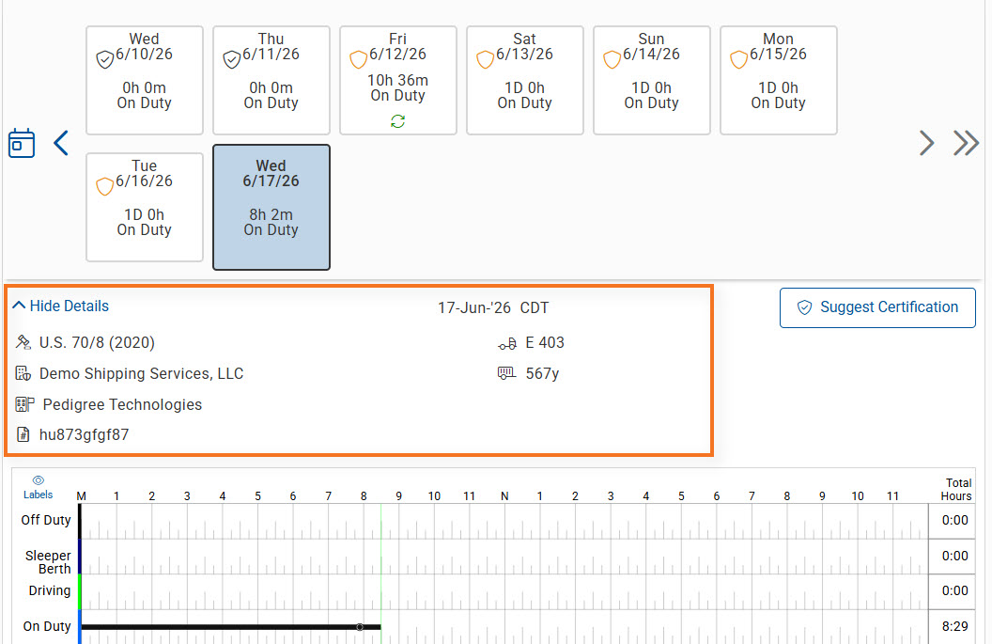
Task: Click uncertified shield icon on Tue 6/16/26
Action: coord(105,187)
